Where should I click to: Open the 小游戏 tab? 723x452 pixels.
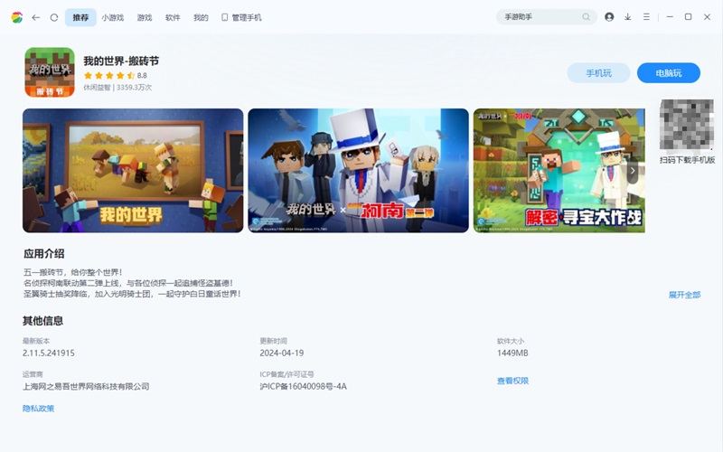pos(113,17)
